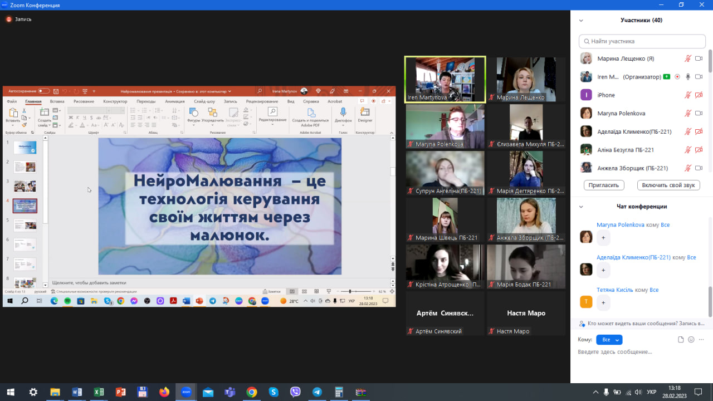Open chat more options (three dots)

(702, 340)
